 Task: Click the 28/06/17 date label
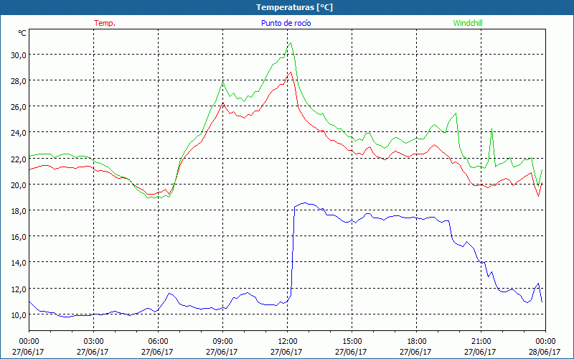pyautogui.click(x=545, y=352)
